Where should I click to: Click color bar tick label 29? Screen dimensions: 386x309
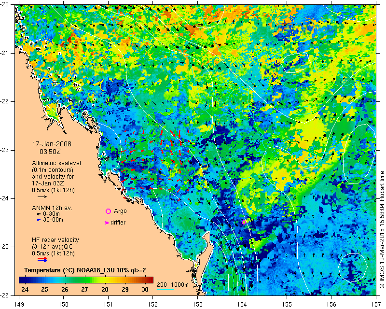[x=125, y=289]
